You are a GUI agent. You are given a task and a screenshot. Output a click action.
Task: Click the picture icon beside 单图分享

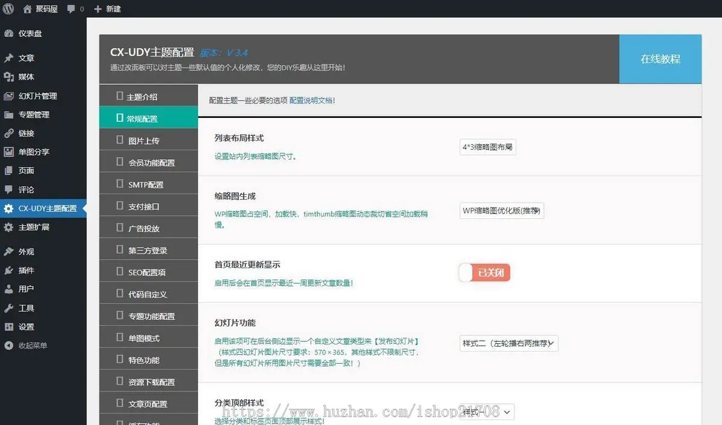point(8,152)
